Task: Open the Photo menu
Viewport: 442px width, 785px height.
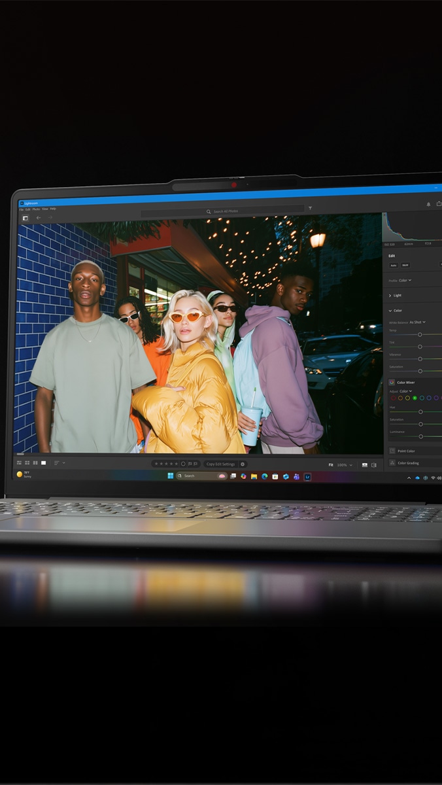Action: (36, 209)
